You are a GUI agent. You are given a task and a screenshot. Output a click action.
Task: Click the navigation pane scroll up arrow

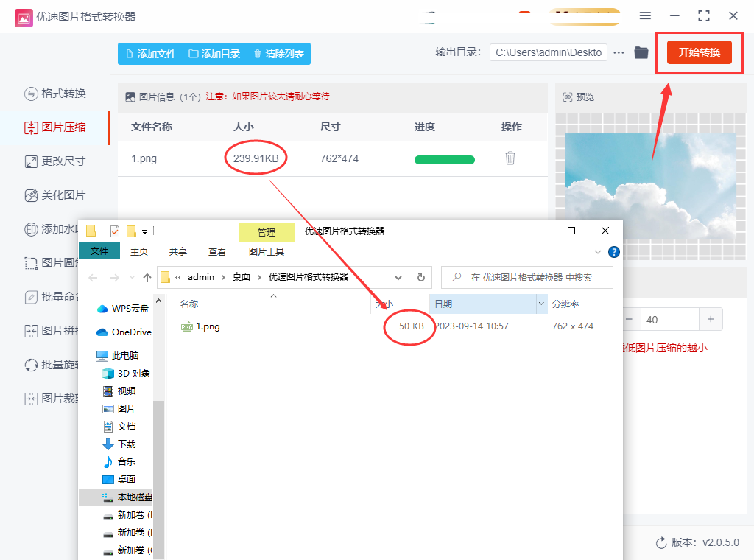159,301
